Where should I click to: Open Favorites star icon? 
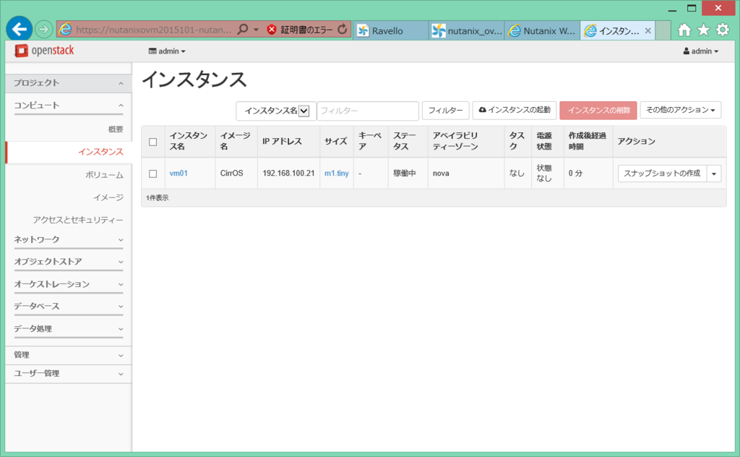click(x=704, y=30)
